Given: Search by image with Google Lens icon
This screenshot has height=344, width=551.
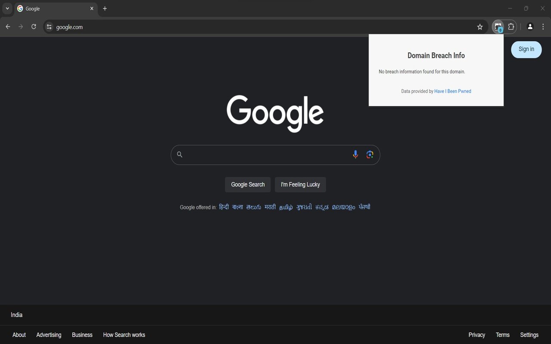Looking at the screenshot, I should point(370,154).
